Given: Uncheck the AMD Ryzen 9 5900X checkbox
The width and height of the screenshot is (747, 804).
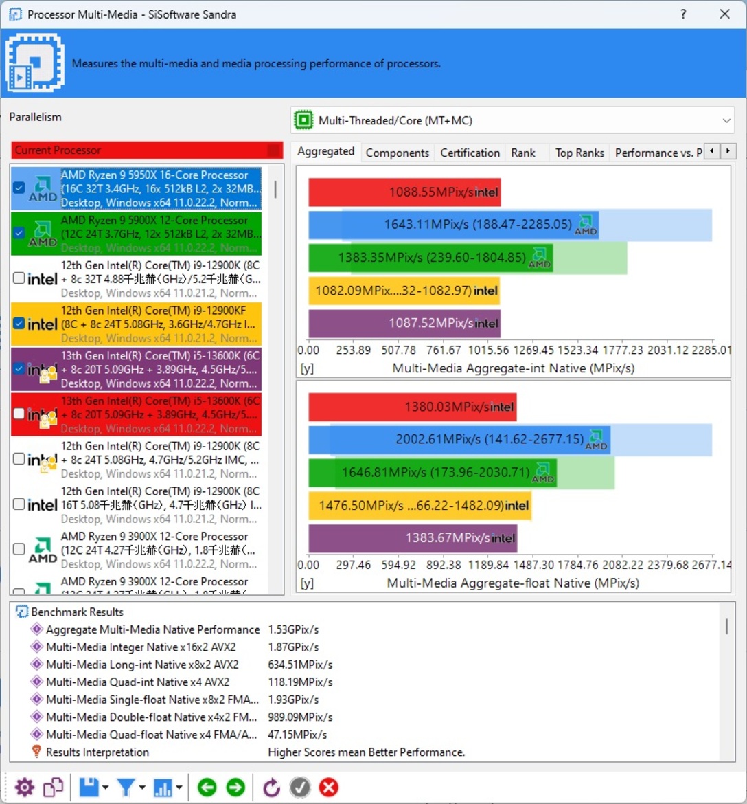Looking at the screenshot, I should 19,233.
